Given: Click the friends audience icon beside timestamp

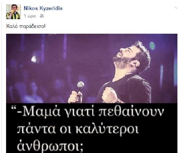Looking at the screenshot, I should point(42,16).
